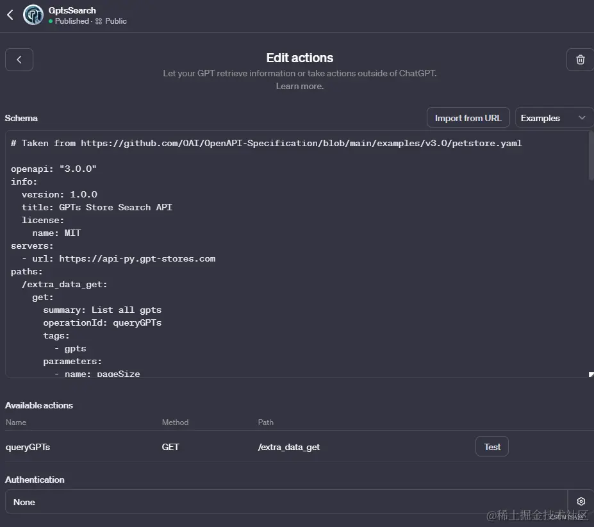Viewport: 594px width, 527px height.
Task: Click the Published status text
Action: coord(72,21)
